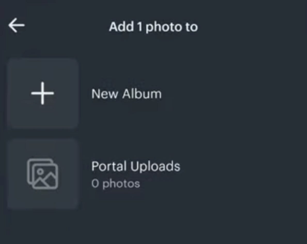Choose the Portal Uploads album name
The height and width of the screenshot is (244, 307).
click(136, 166)
